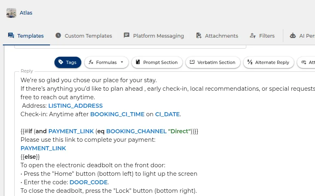
Task: Open the Formulas dropdown
Action: pos(106,62)
